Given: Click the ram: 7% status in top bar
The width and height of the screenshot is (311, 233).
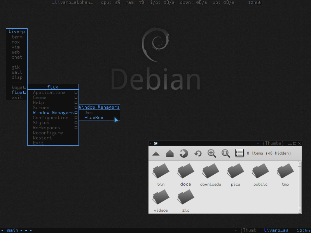Looking at the screenshot, I should tap(135, 3).
